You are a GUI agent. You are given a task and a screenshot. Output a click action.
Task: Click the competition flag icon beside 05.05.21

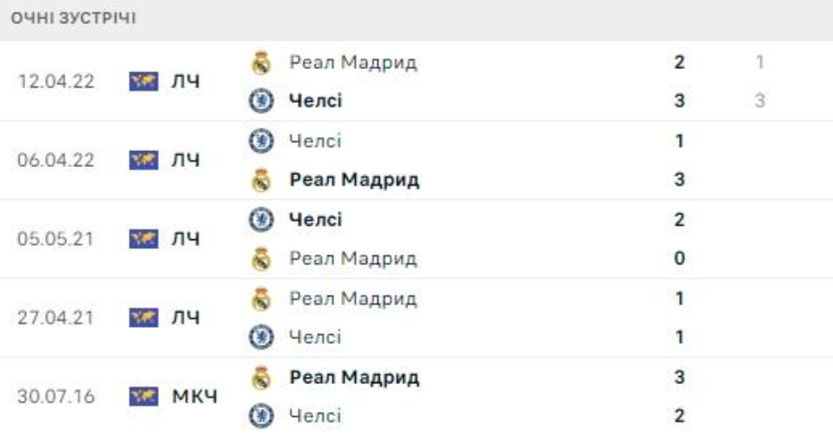tap(139, 239)
